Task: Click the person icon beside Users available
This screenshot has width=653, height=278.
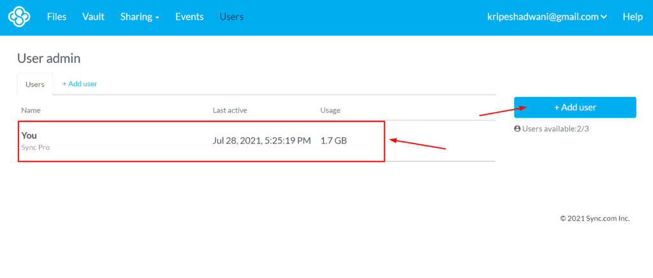Action: 517,129
